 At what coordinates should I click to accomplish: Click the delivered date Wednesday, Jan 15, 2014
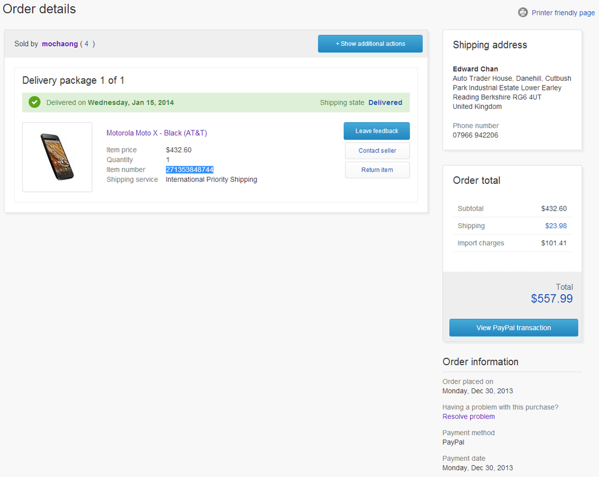coord(131,102)
